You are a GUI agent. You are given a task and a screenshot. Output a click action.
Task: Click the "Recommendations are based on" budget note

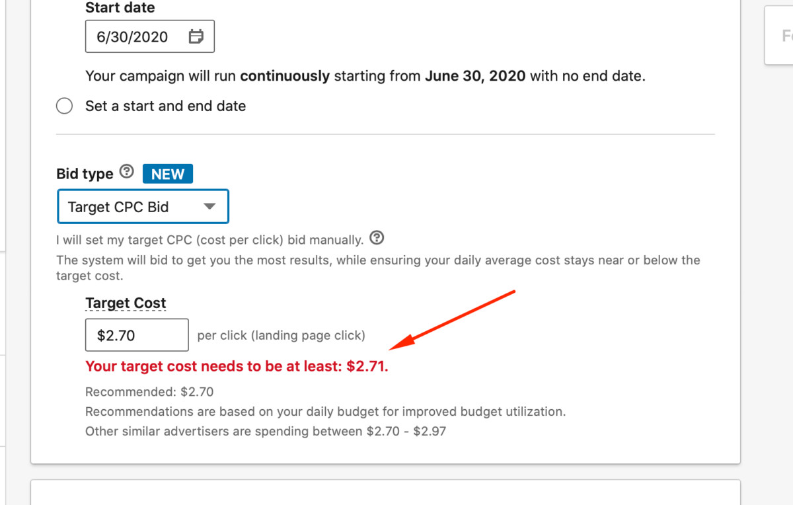point(325,412)
